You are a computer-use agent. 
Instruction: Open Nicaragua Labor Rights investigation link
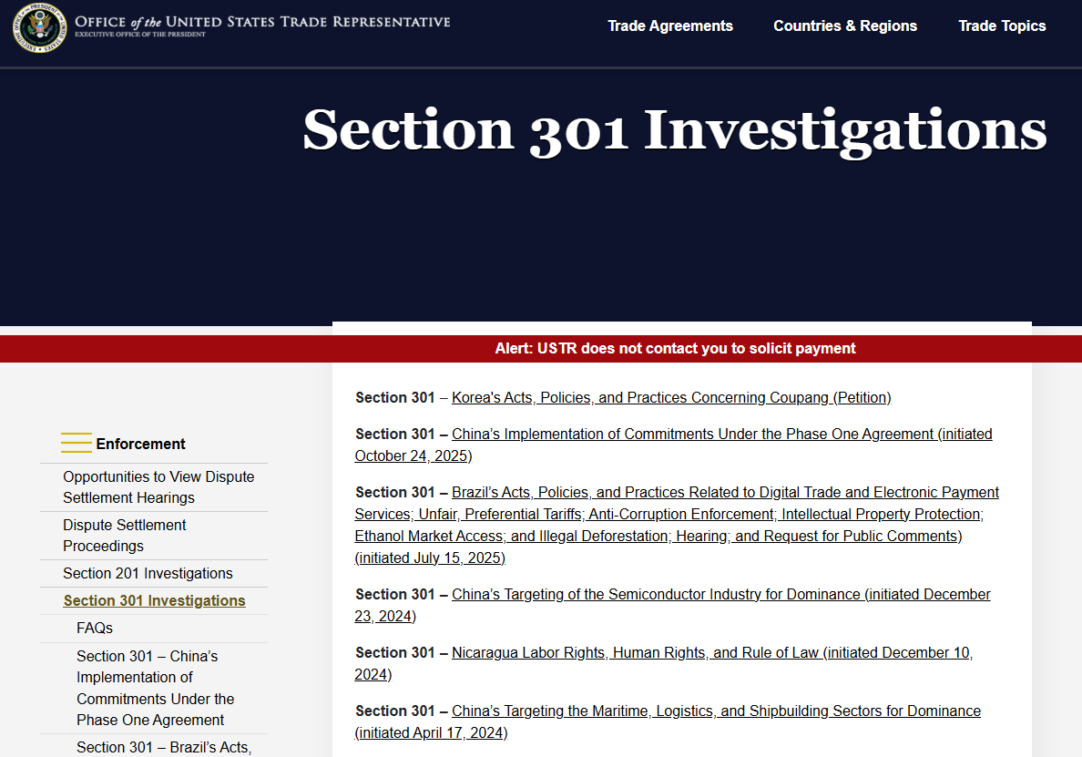pos(635,652)
